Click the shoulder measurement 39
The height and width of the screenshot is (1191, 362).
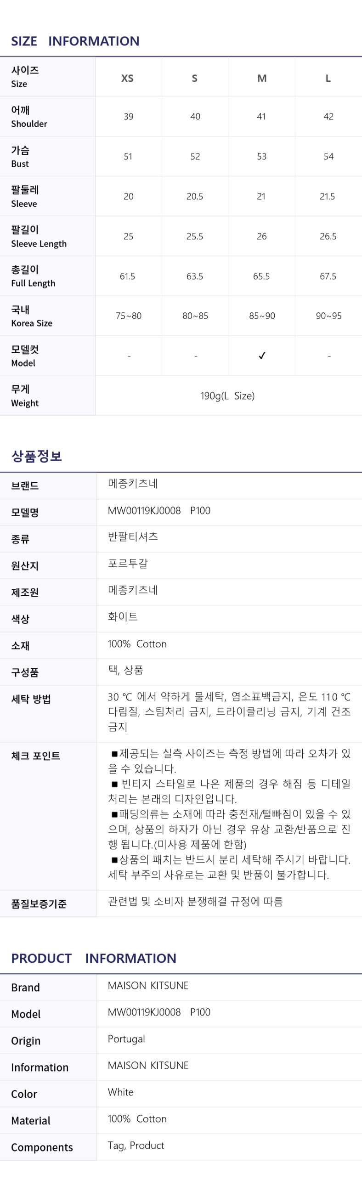129,117
